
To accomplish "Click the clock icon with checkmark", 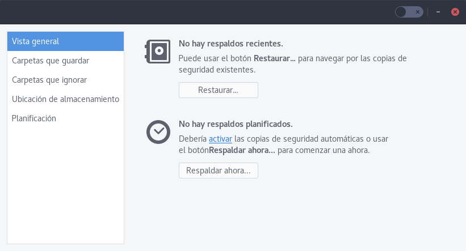I will click(158, 132).
